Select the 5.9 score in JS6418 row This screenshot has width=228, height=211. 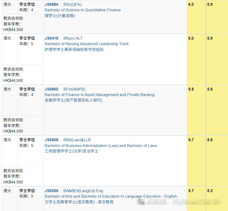(210, 38)
